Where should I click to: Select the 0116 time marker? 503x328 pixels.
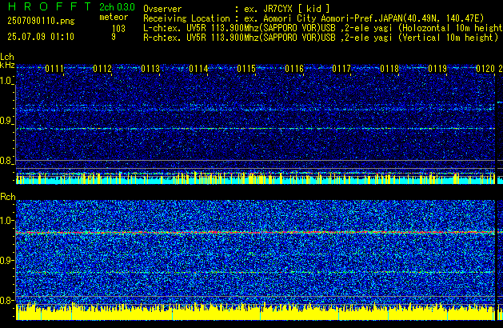[294, 69]
